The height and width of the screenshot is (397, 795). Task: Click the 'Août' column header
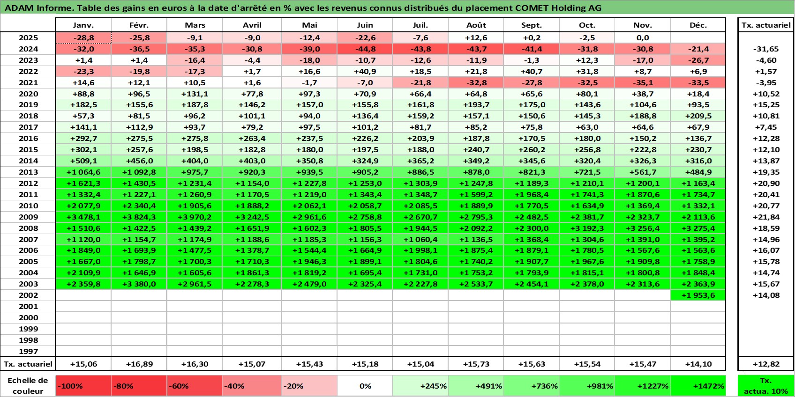pyautogui.click(x=476, y=25)
